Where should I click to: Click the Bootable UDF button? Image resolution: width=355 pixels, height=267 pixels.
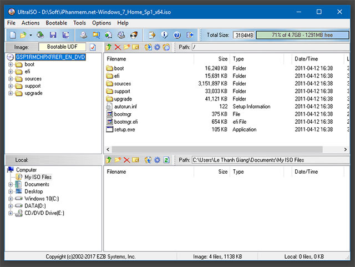[x=63, y=47]
